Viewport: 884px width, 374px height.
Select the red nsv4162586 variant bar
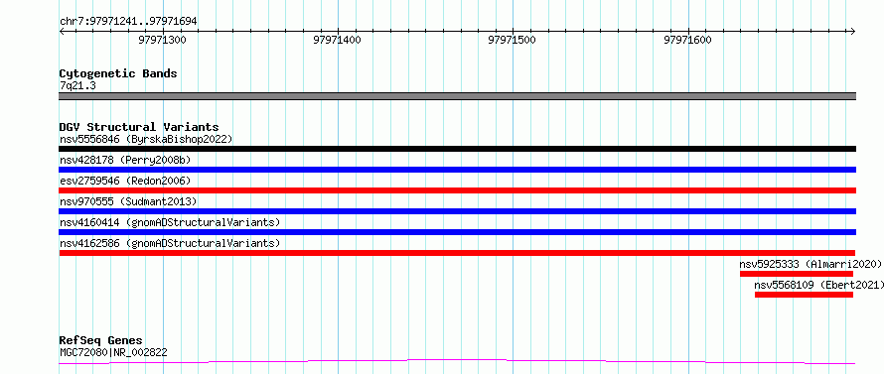457,253
